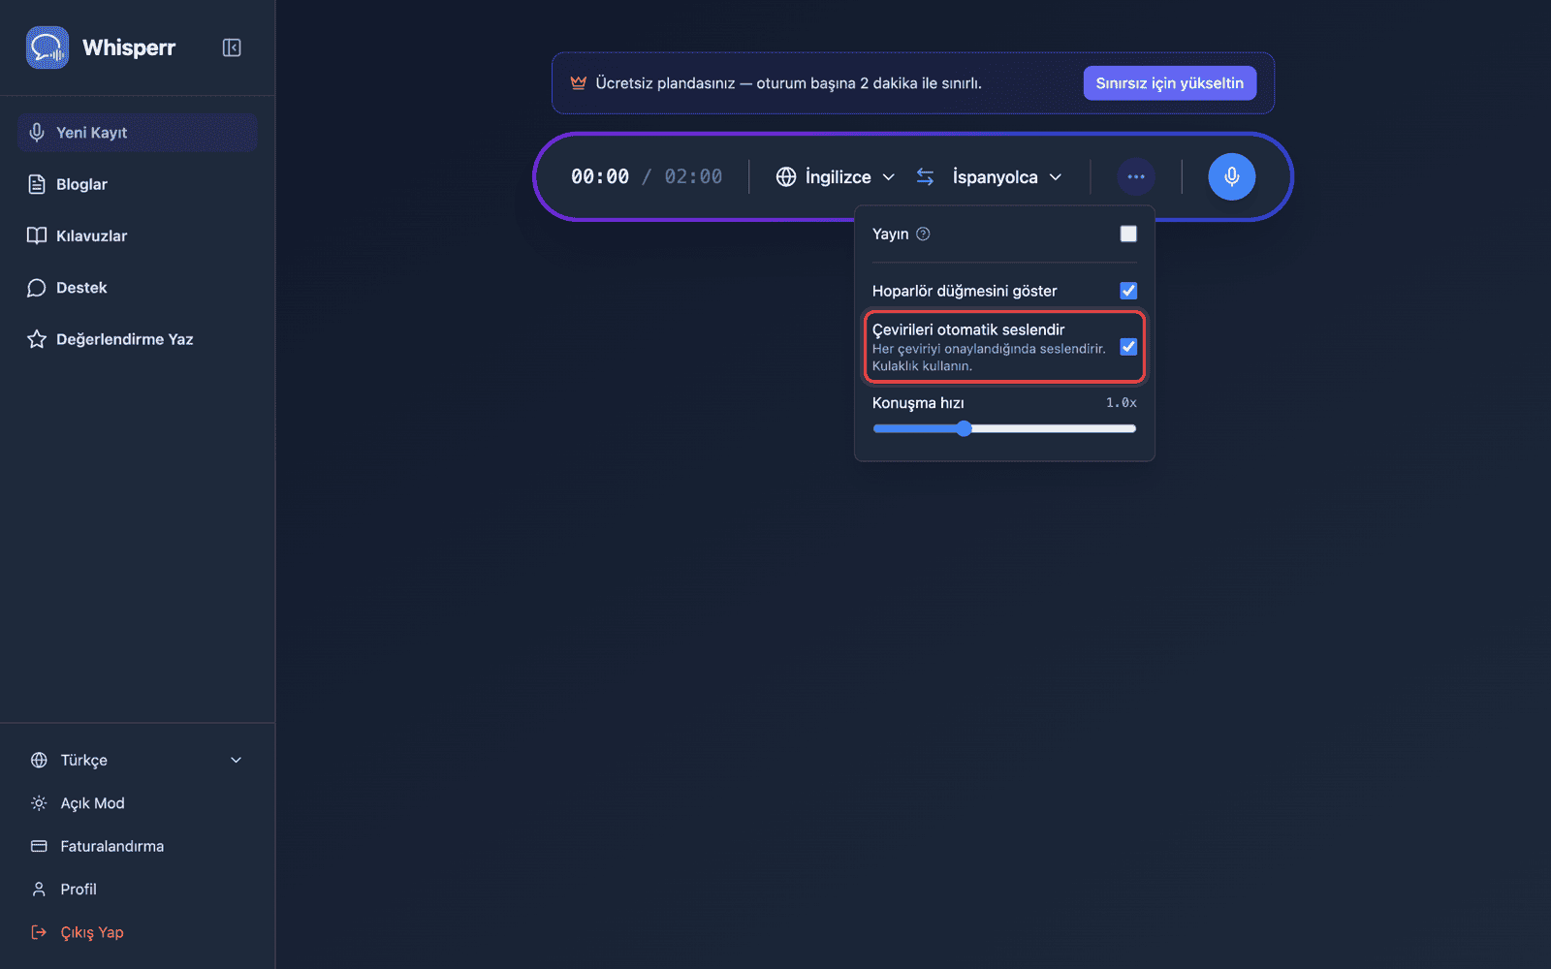Click the Konuşma hızı slider handle
The image size is (1551, 969).
coord(964,428)
